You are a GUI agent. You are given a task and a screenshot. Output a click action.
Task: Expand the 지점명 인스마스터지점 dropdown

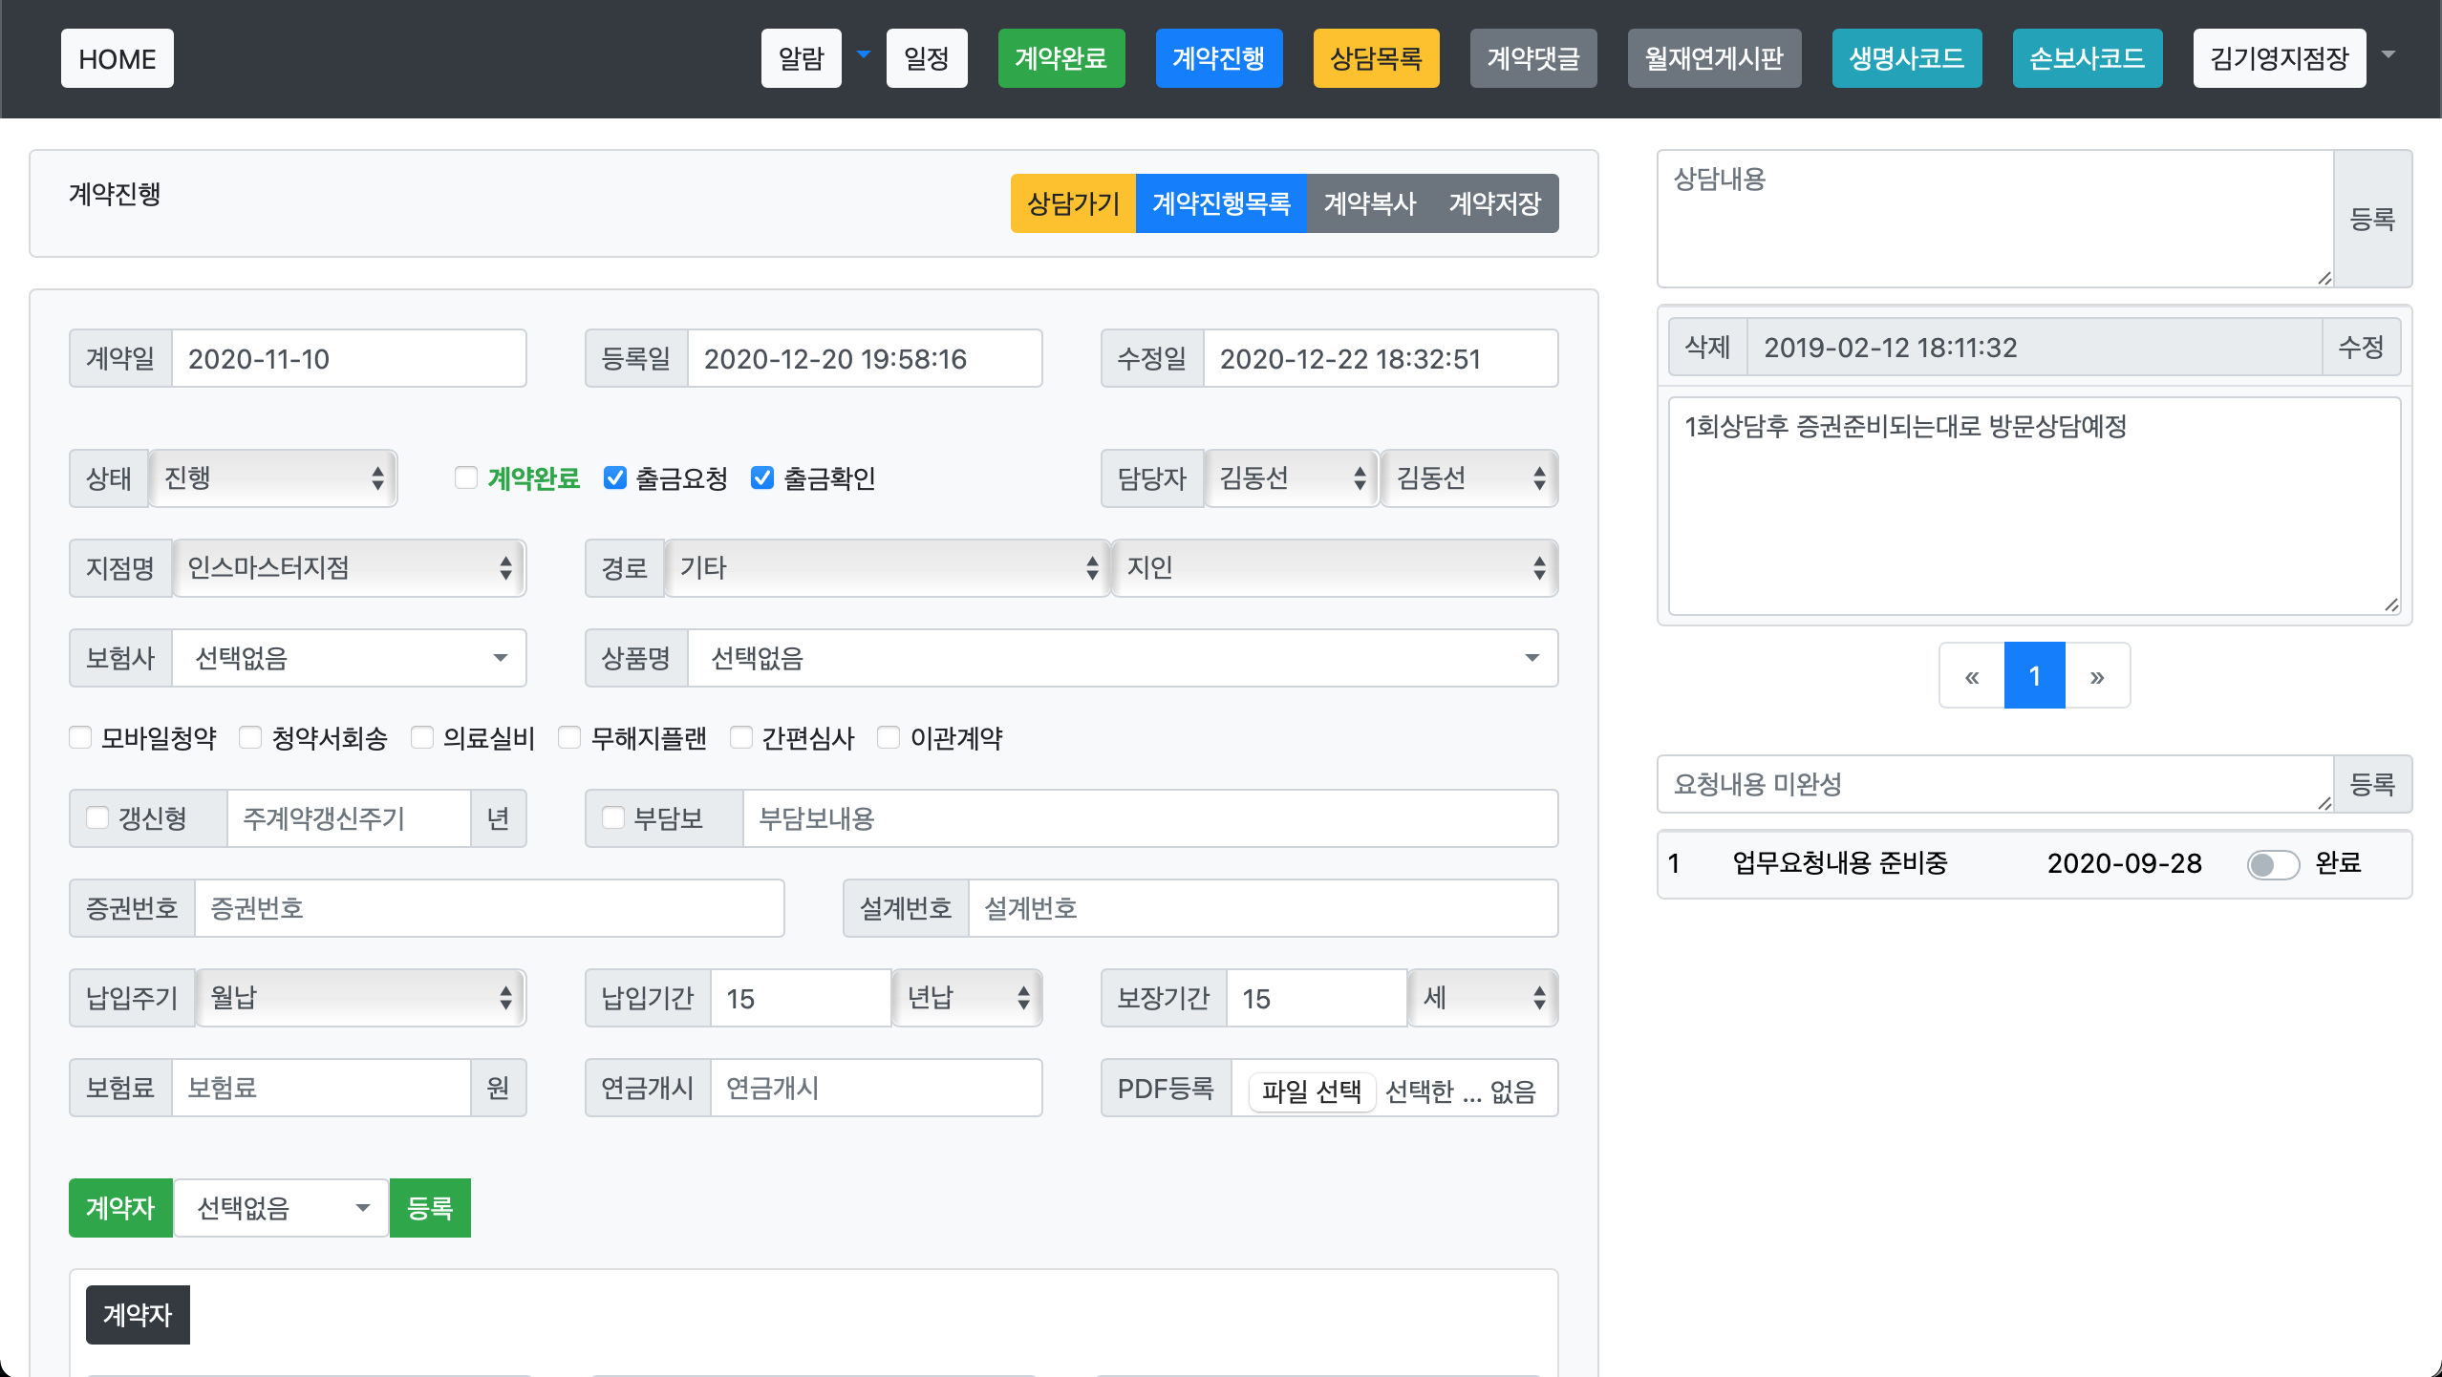(349, 568)
